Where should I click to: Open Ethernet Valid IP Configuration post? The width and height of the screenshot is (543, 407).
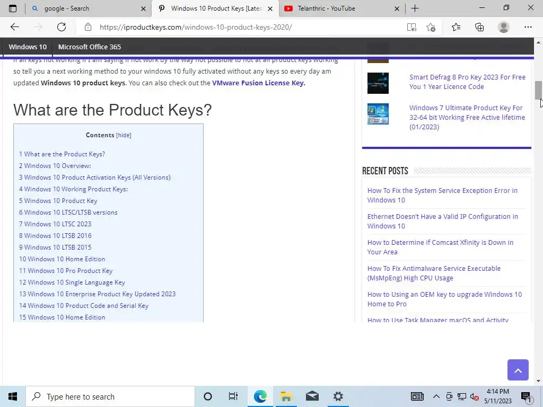coord(443,221)
